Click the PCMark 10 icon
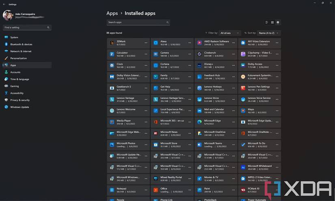 [243, 190]
